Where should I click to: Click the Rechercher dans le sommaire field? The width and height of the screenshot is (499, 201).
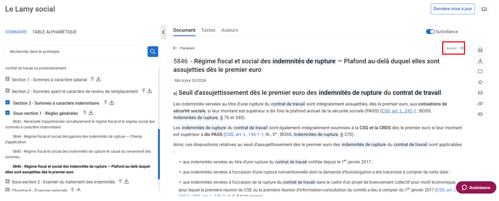pyautogui.click(x=77, y=51)
